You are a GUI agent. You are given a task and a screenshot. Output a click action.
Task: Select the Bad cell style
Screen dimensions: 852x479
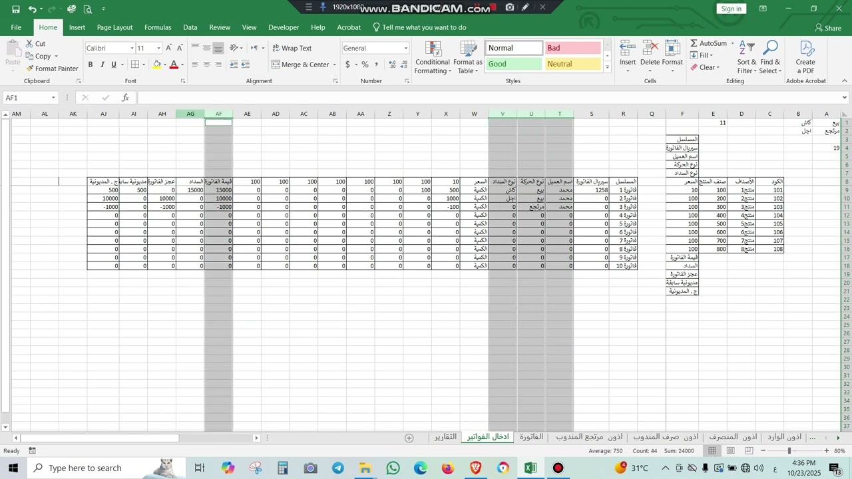coord(573,48)
